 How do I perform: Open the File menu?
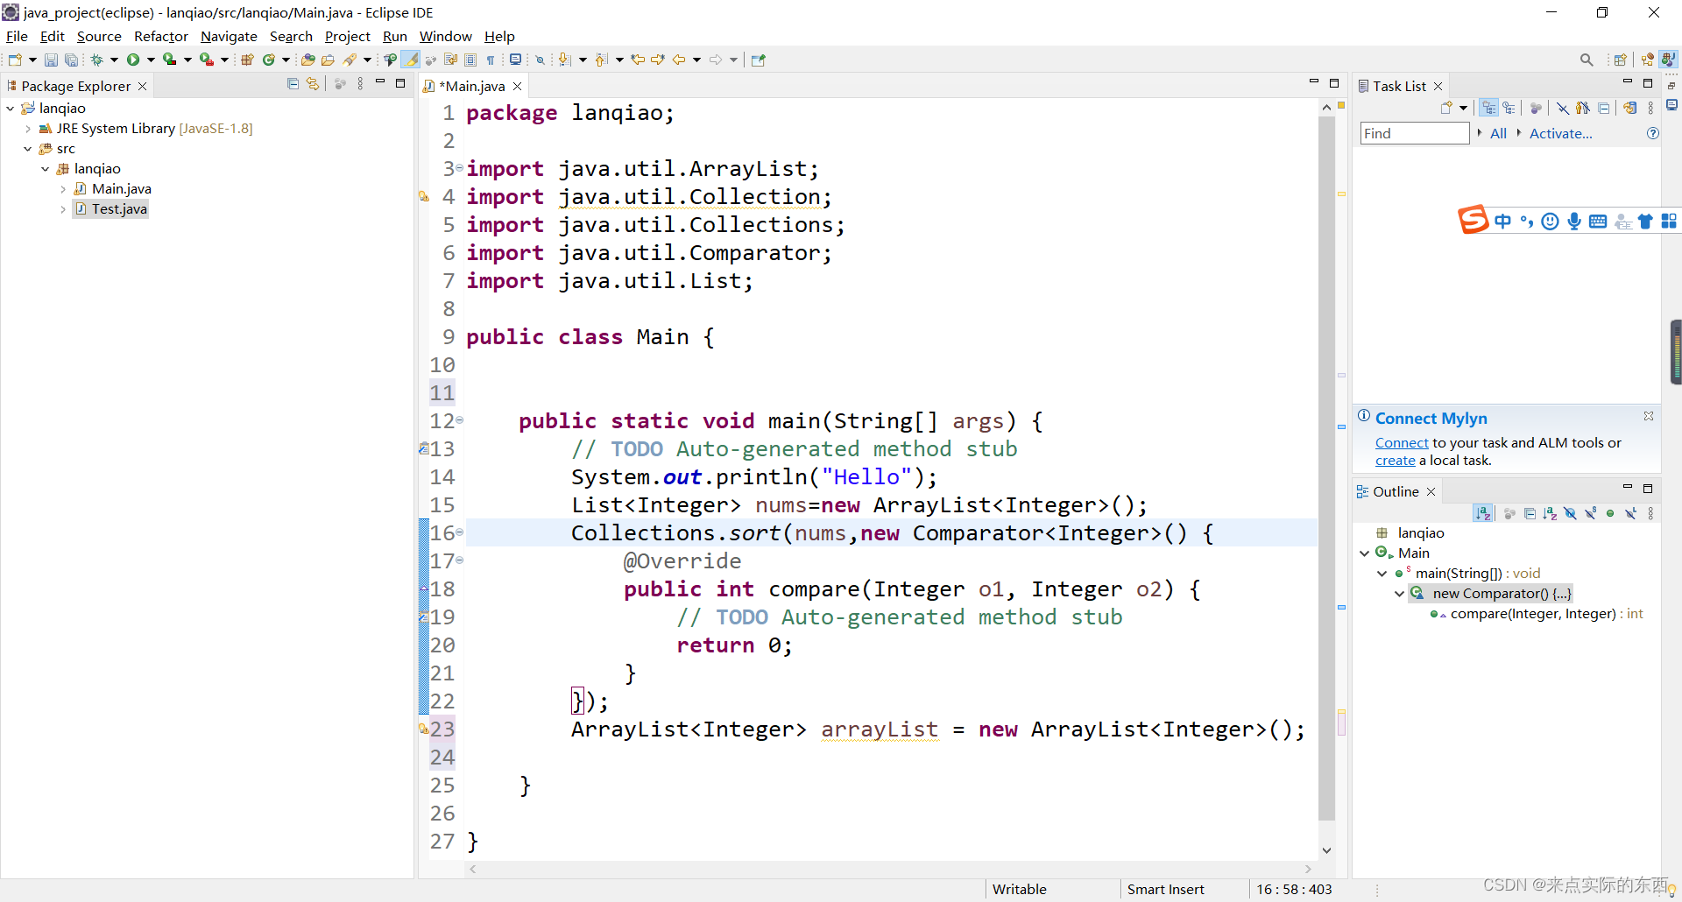coord(17,36)
